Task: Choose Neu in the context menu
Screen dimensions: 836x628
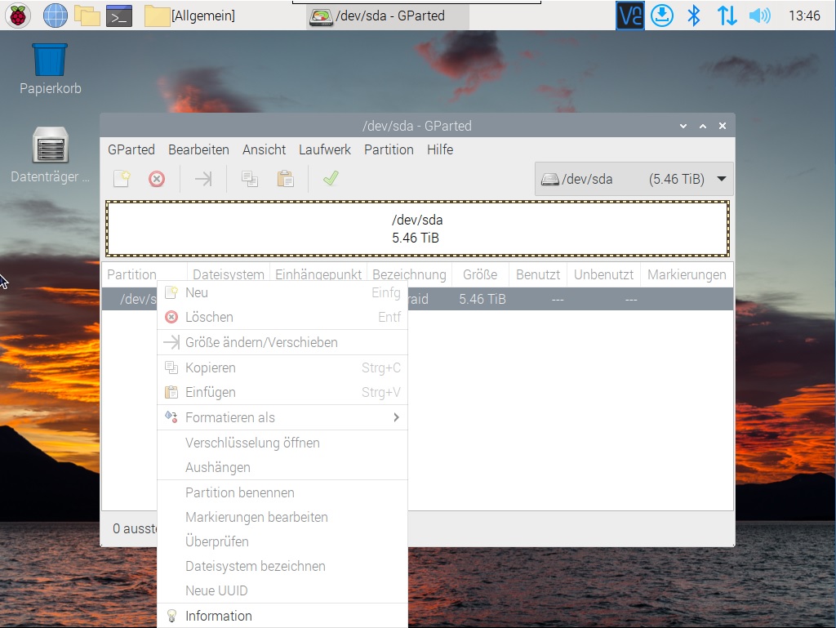Action: (282, 292)
